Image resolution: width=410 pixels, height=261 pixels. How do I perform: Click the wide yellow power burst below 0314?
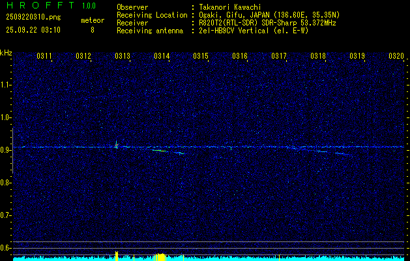(x=160, y=257)
